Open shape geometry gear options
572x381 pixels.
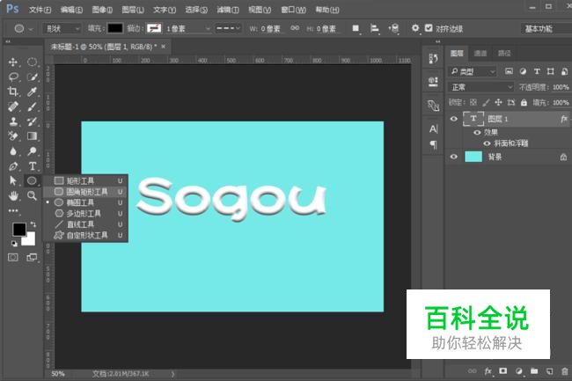pos(415,28)
